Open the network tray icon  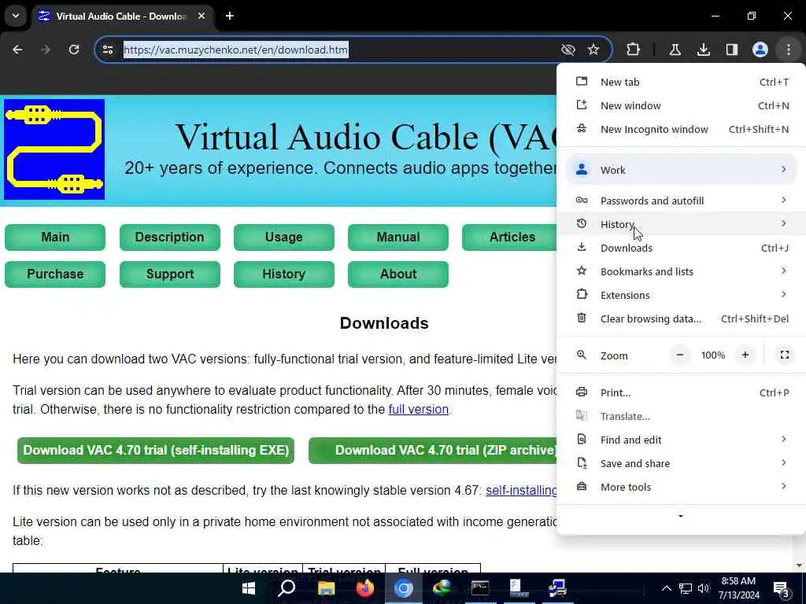[x=686, y=588]
